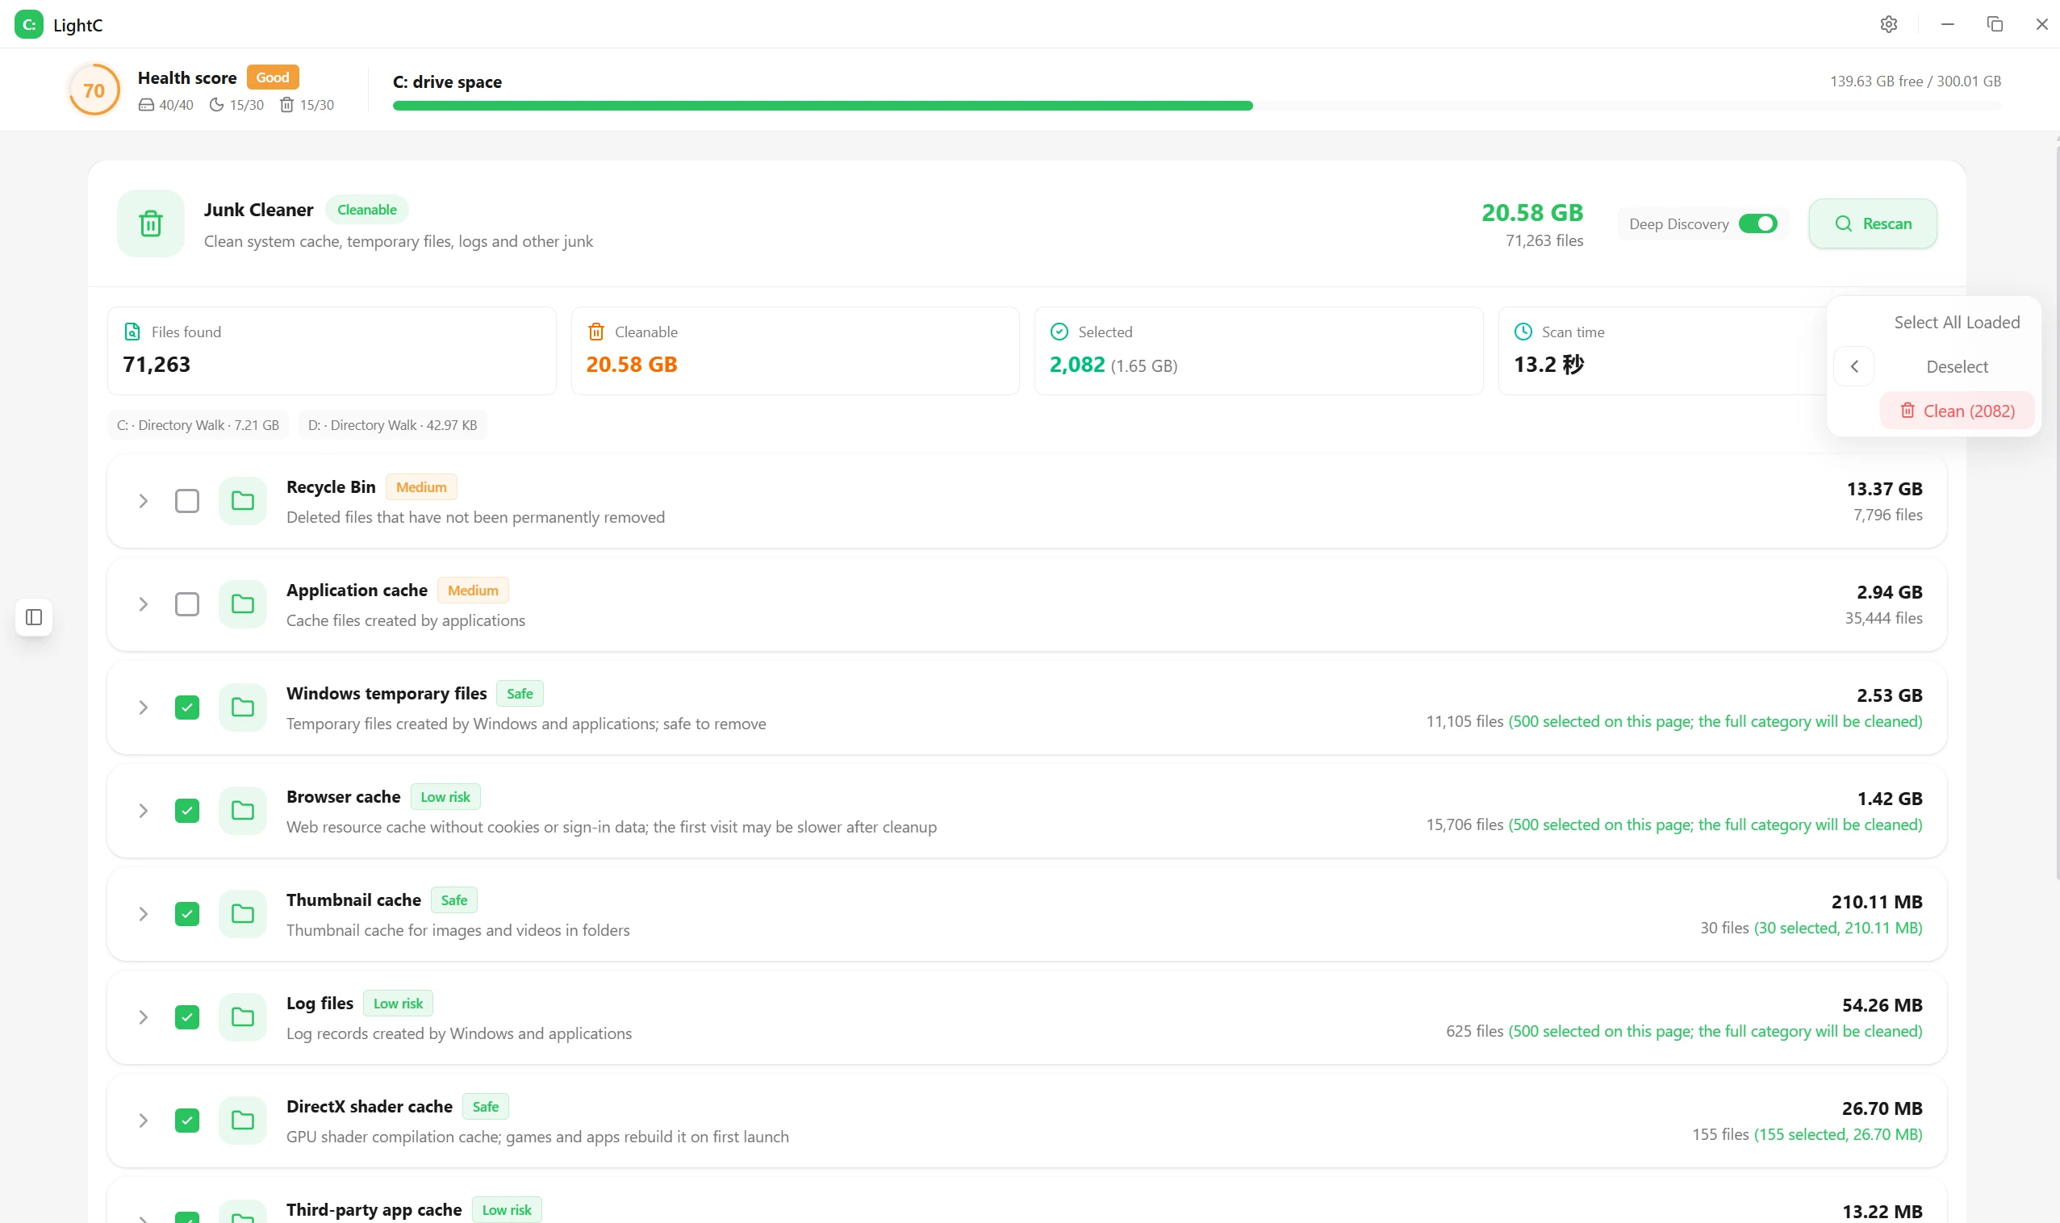Image resolution: width=2060 pixels, height=1223 pixels.
Task: Expand the Log files row chevron
Action: 144,1017
